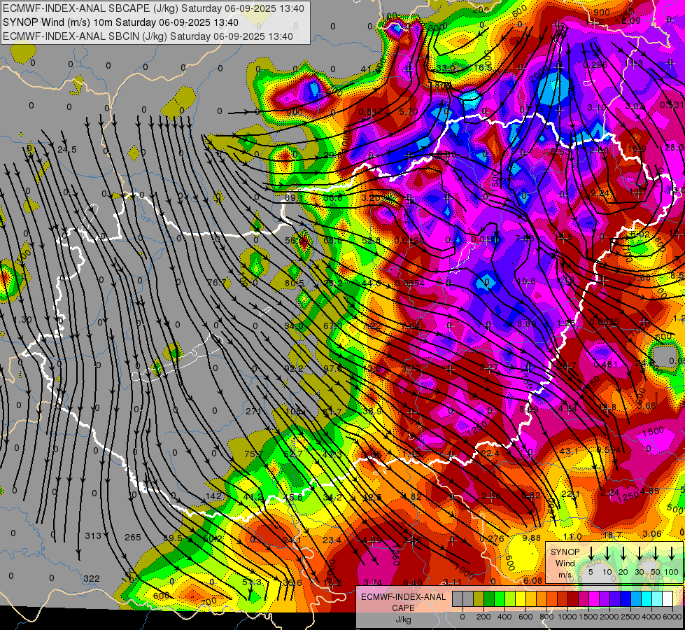Pick the pure blue swatch above 2500
Screen dimensions: 685x630
coord(625,598)
